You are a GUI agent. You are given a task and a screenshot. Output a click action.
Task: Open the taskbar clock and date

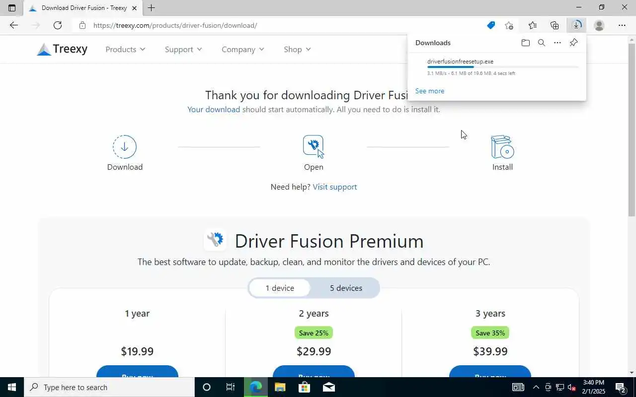click(593, 387)
